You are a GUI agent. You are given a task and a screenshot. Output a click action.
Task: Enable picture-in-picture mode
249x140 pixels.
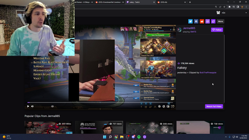click(x=168, y=106)
